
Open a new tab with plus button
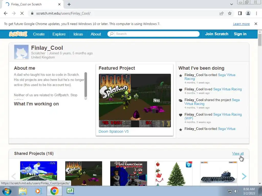[x=69, y=4]
